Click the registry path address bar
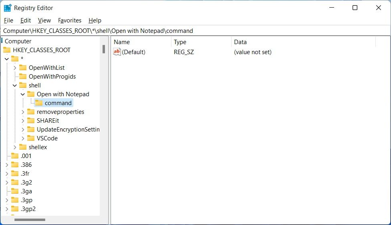The height and width of the screenshot is (225, 391). [195, 31]
